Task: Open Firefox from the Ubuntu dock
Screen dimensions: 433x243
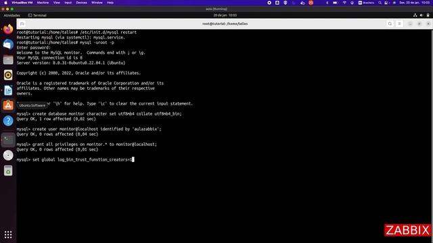Action: click(x=8, y=29)
